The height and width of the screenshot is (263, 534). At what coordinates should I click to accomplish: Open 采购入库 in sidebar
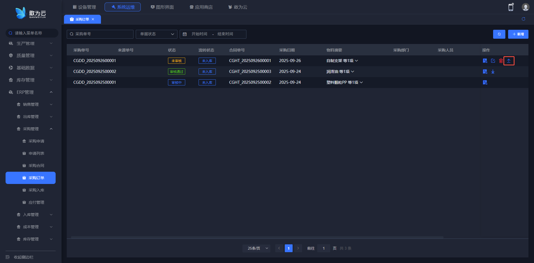coord(31,190)
